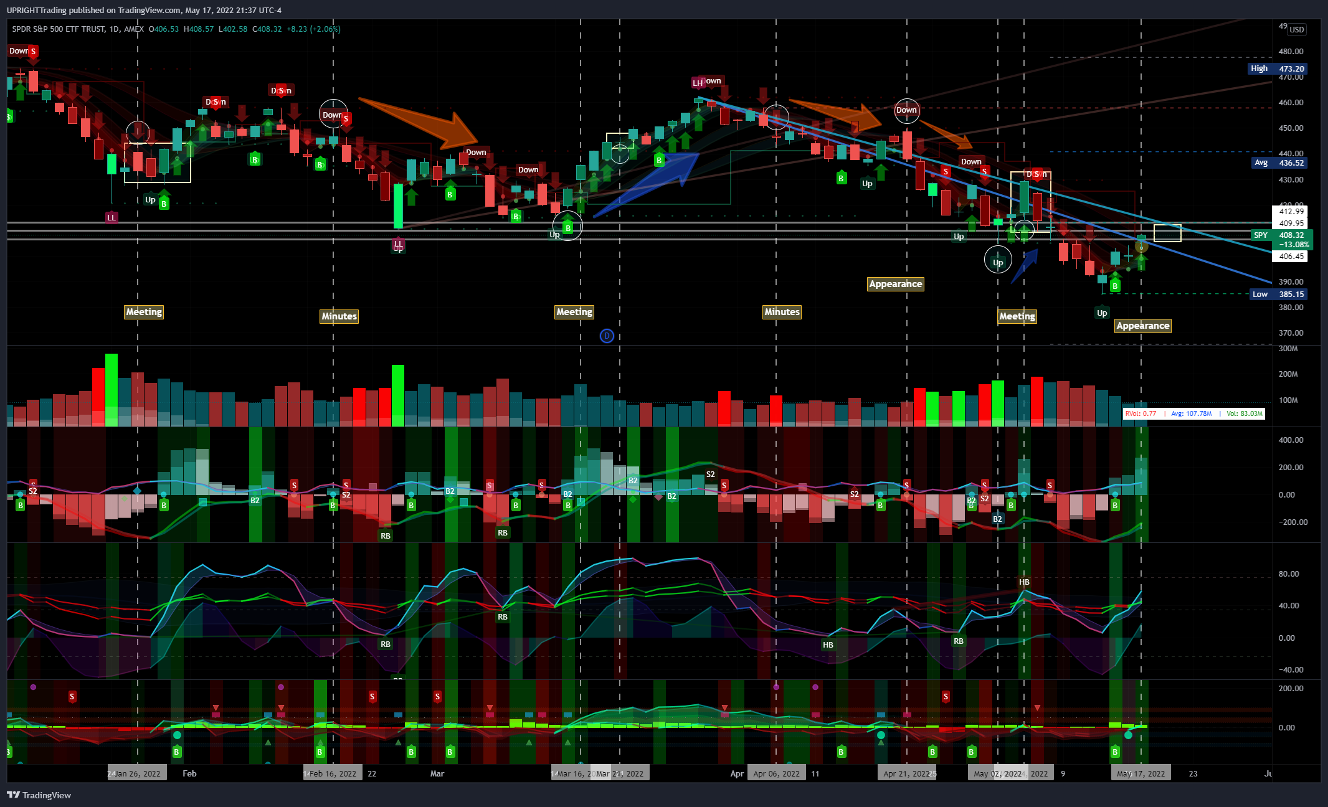Click the 'Feb' month label on time axis
The width and height of the screenshot is (1328, 807).
pos(189,773)
